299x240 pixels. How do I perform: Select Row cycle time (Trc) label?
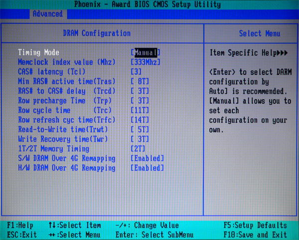point(65,110)
